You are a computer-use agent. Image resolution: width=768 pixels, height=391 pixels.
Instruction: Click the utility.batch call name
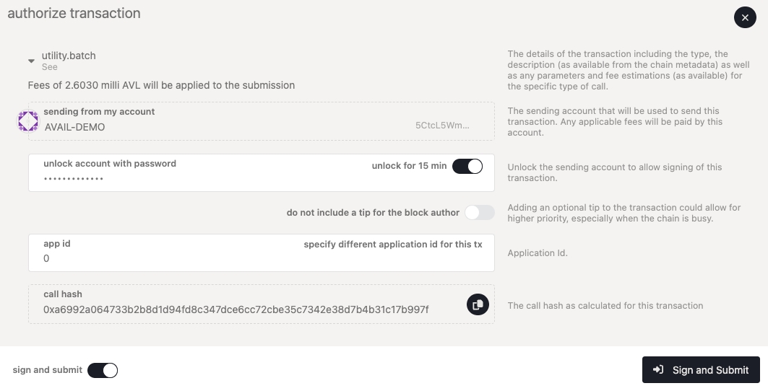[x=69, y=56]
